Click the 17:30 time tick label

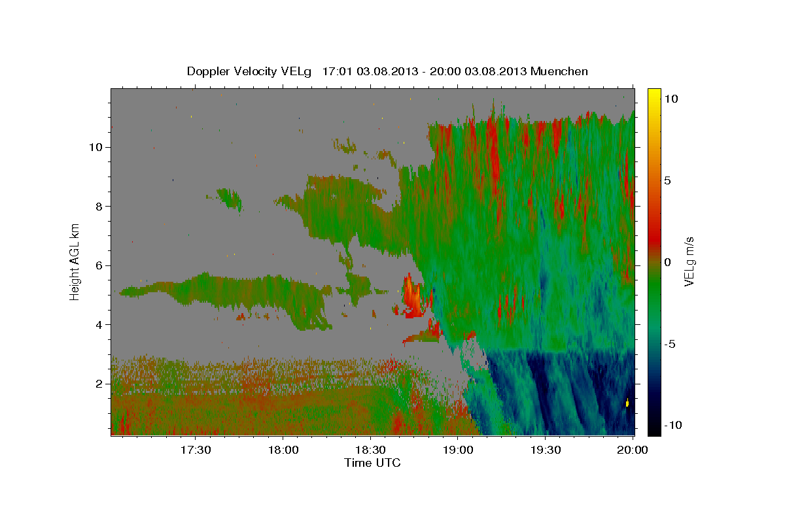(x=196, y=450)
